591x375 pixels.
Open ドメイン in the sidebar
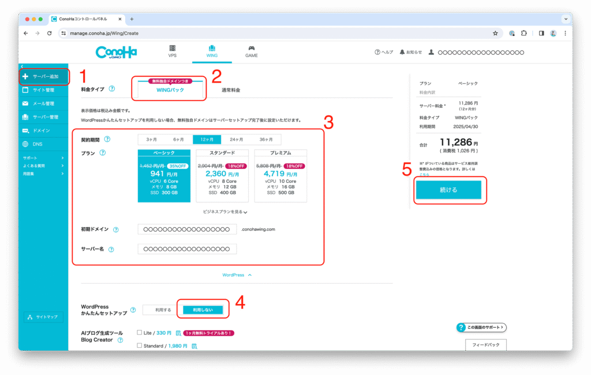[44, 131]
